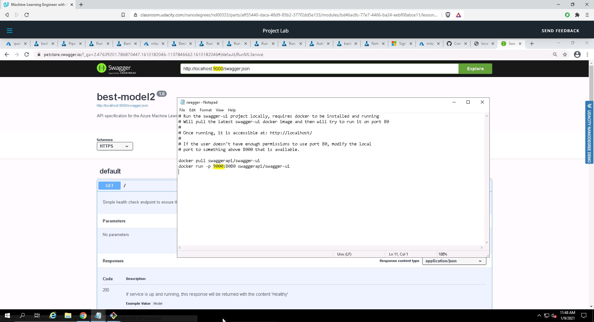The width and height of the screenshot is (594, 322).
Task: Open the http://localhost:9000/swagger.json link under best-model2
Action: [x=122, y=105]
